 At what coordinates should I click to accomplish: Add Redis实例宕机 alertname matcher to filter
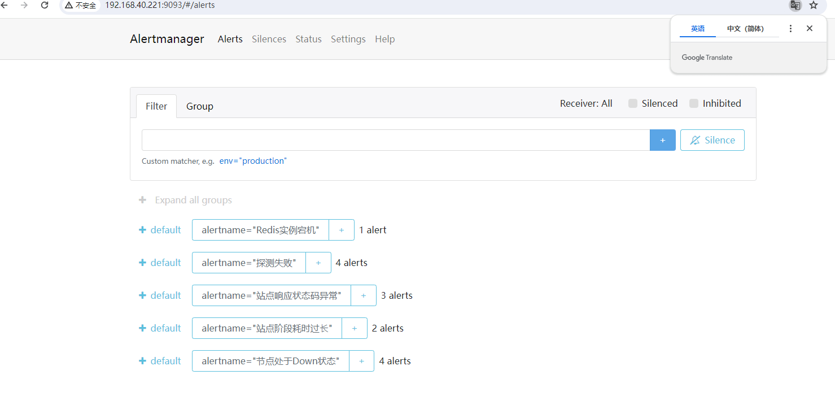click(341, 230)
